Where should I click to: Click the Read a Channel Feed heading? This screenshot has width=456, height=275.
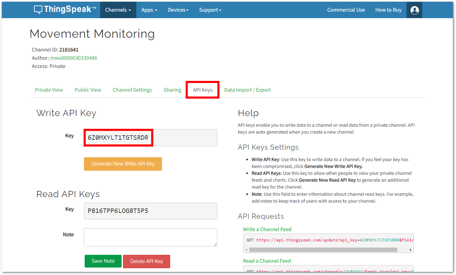tap(267, 261)
